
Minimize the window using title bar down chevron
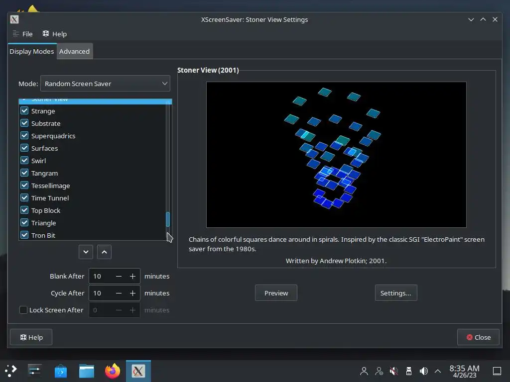(x=471, y=19)
